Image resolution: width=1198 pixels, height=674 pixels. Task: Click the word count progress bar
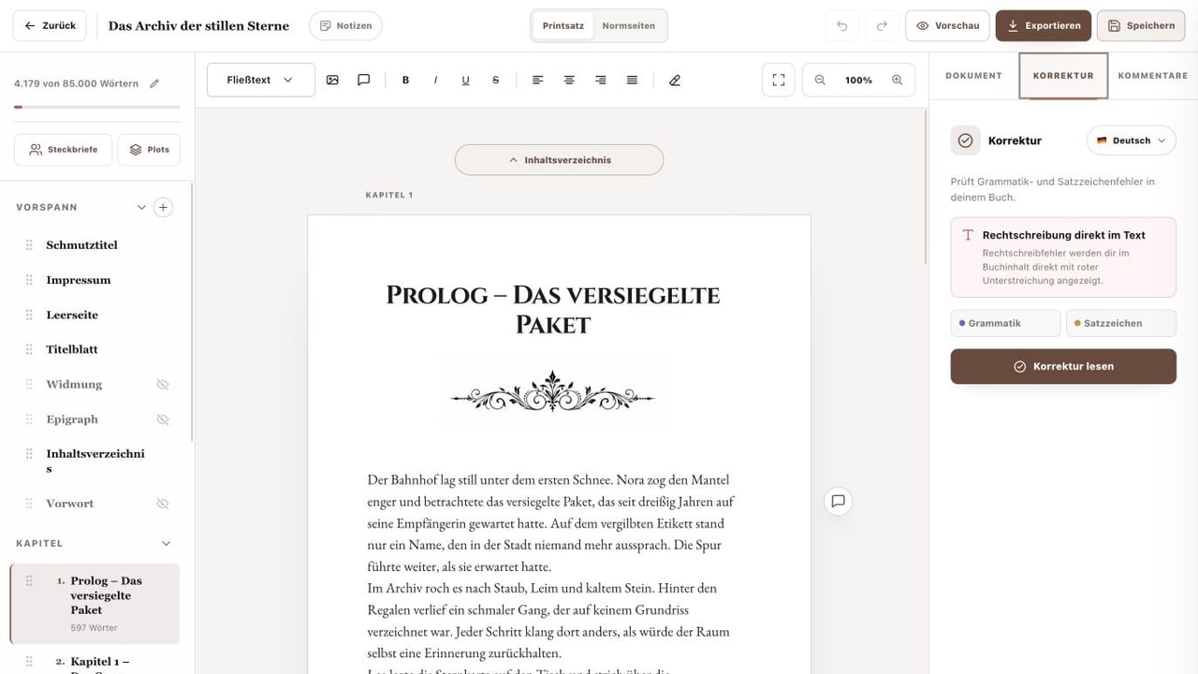click(x=97, y=107)
